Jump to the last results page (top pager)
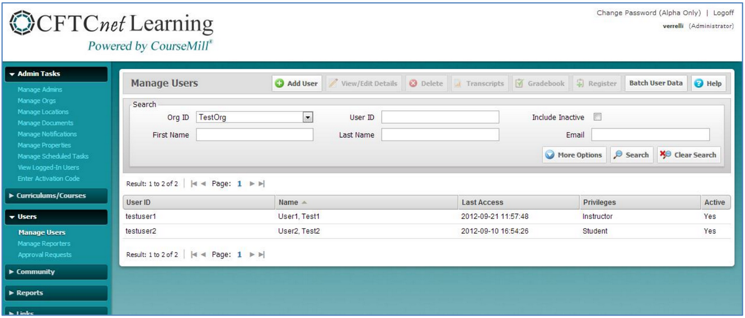This screenshot has height=318, width=745. point(262,184)
